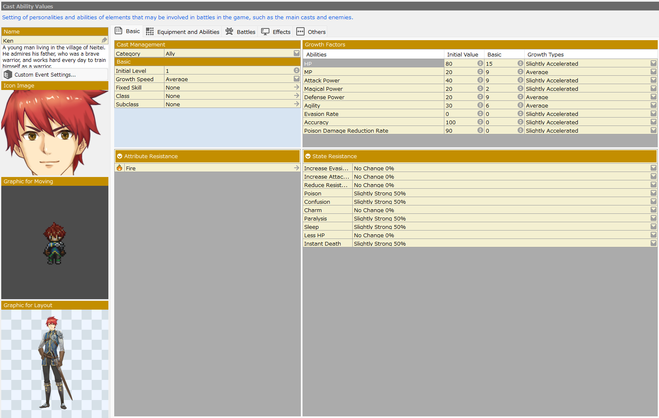The height and width of the screenshot is (418, 659).
Task: Open the Poison state resistance dropdown
Action: pyautogui.click(x=653, y=193)
